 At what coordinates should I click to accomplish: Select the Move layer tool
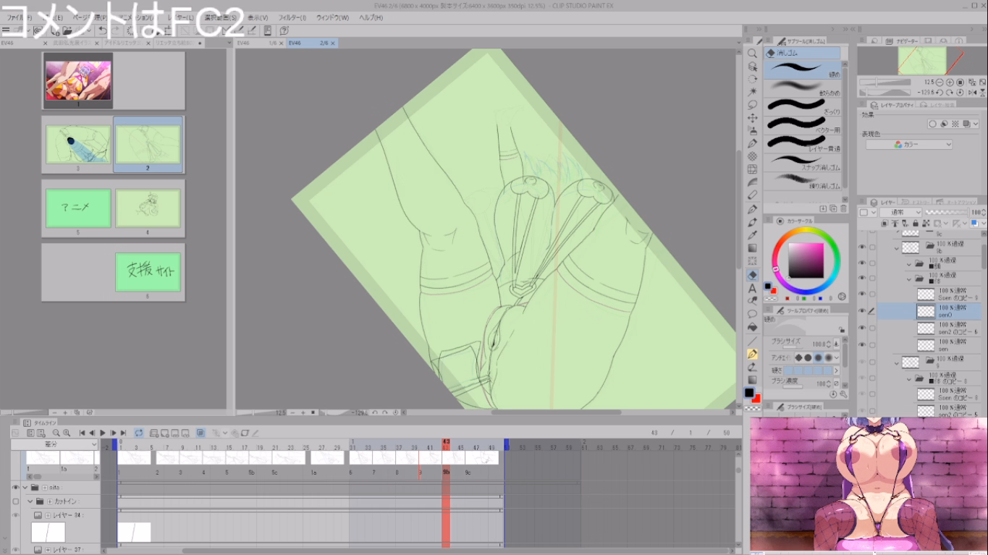[752, 118]
